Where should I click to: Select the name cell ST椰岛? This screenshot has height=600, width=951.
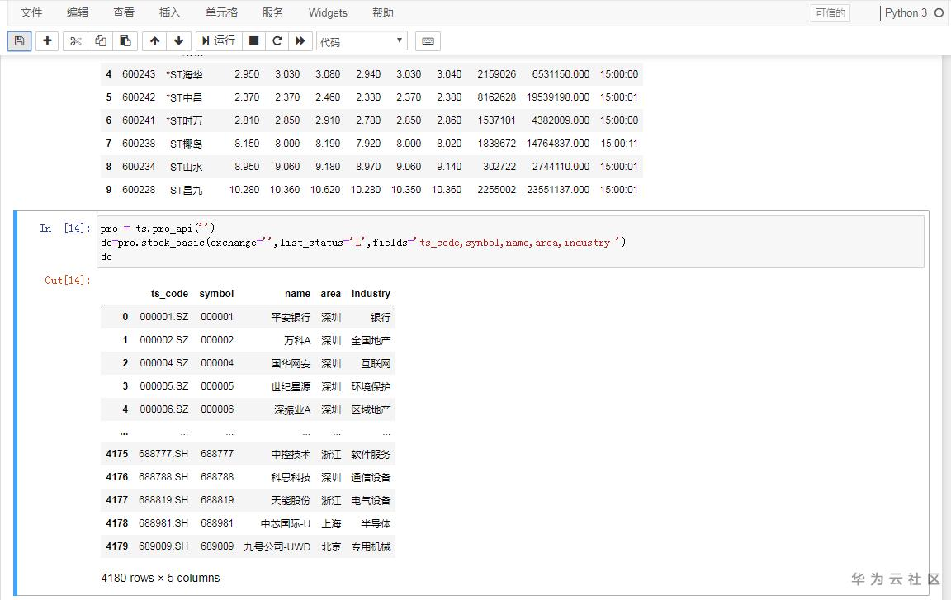(x=187, y=143)
